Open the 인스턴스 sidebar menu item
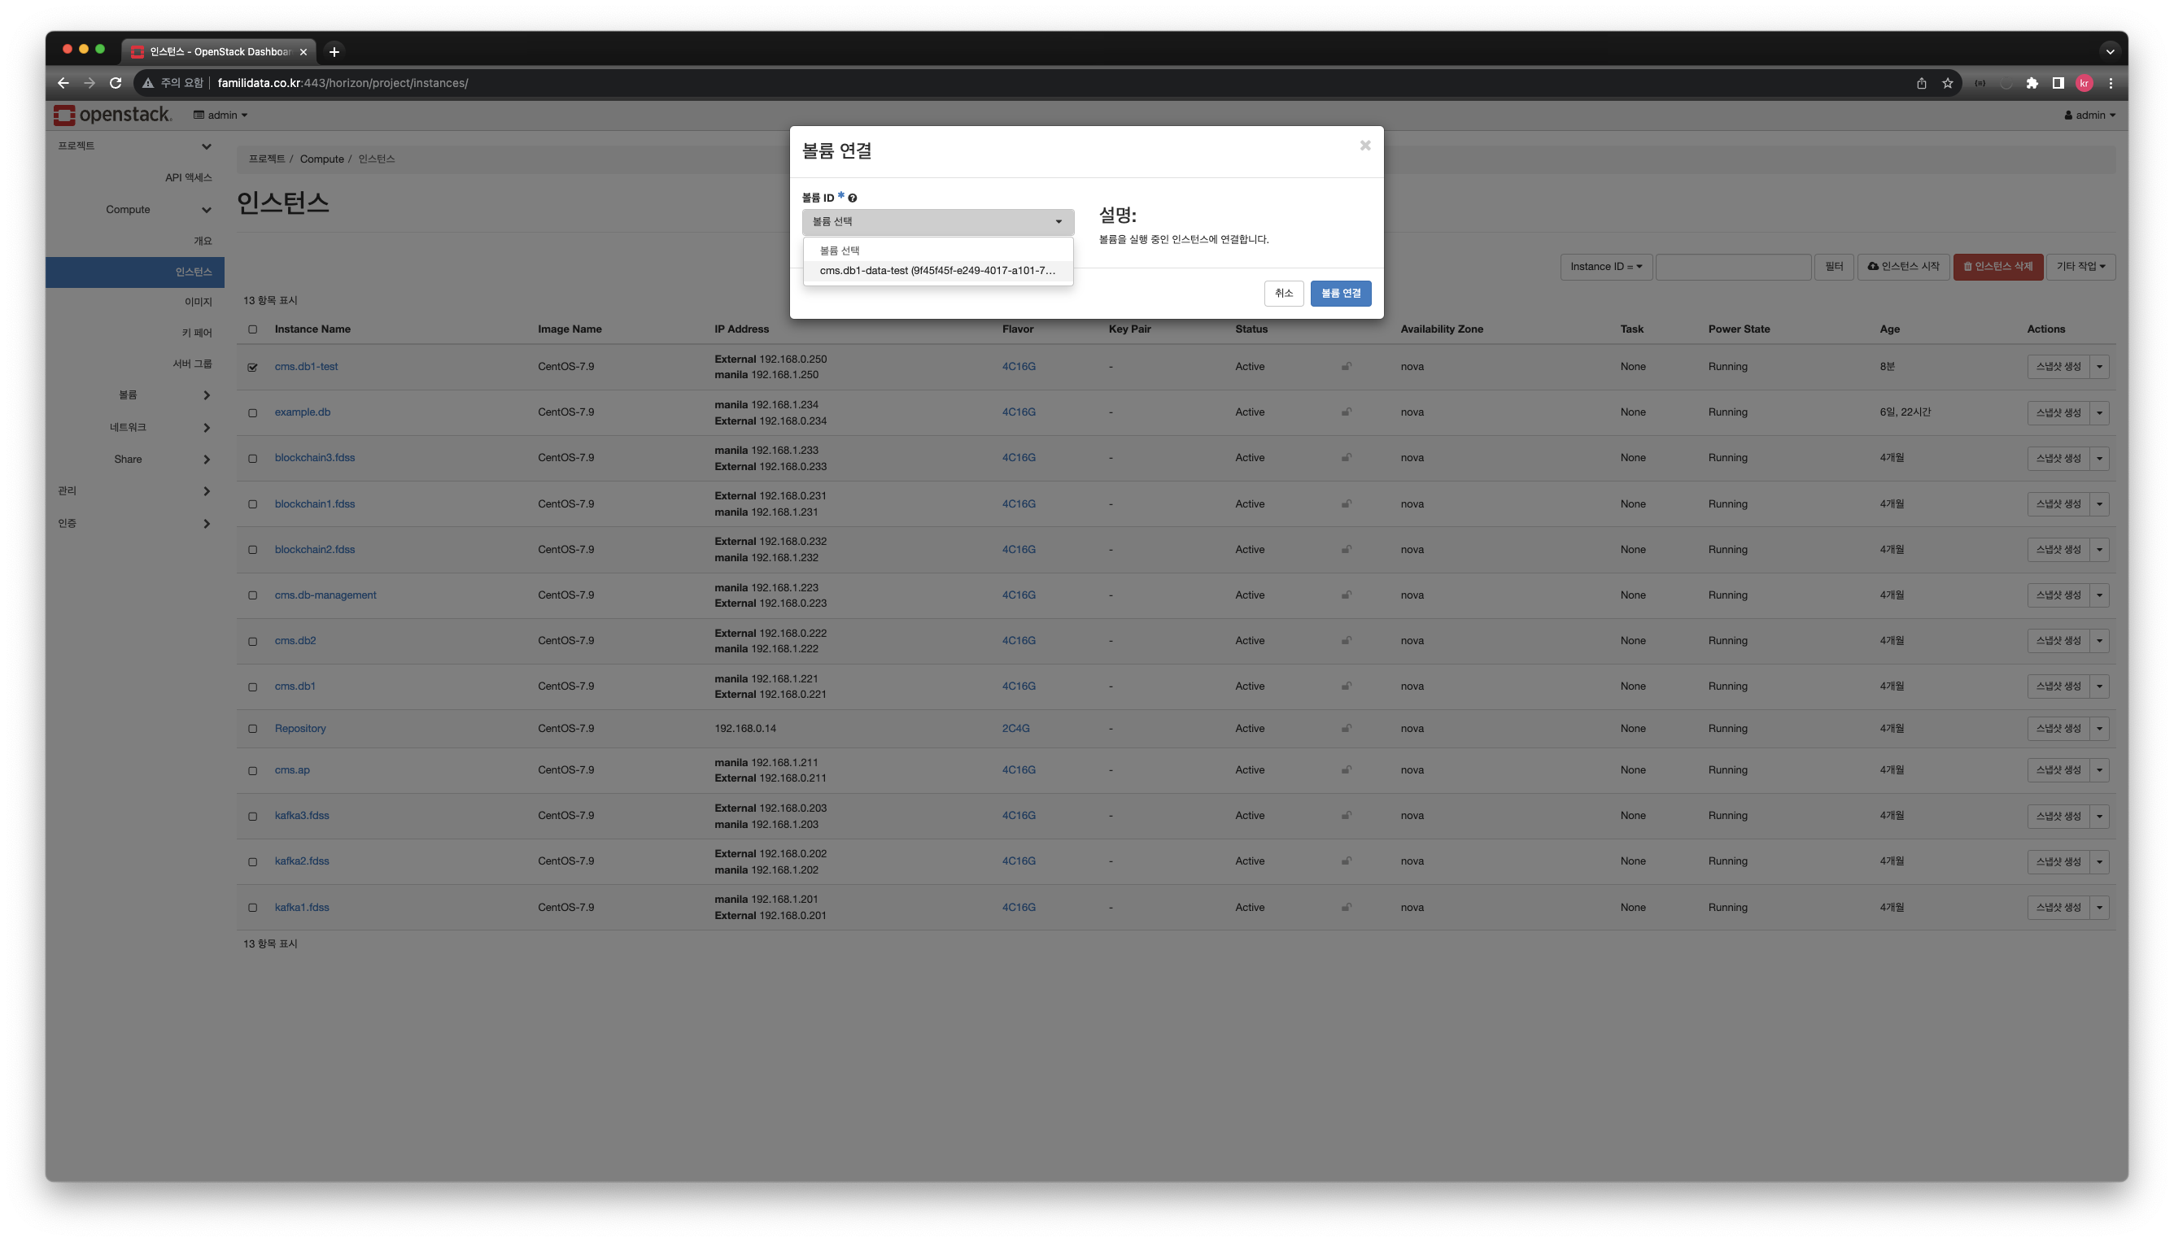2174x1242 pixels. click(193, 272)
